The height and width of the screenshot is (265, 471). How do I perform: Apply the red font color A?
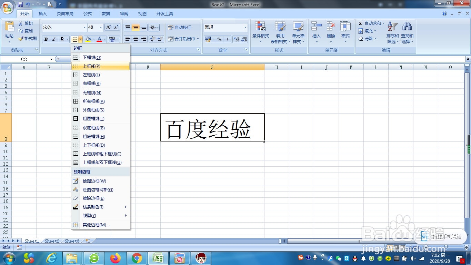(x=100, y=39)
